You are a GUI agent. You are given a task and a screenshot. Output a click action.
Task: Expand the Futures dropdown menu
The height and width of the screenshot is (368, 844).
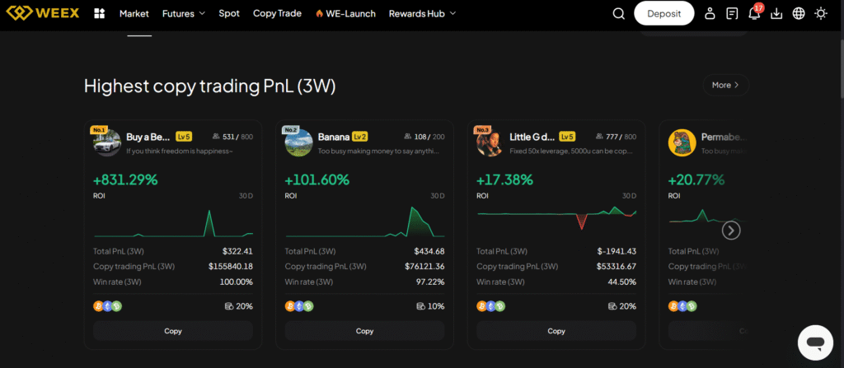click(x=184, y=13)
